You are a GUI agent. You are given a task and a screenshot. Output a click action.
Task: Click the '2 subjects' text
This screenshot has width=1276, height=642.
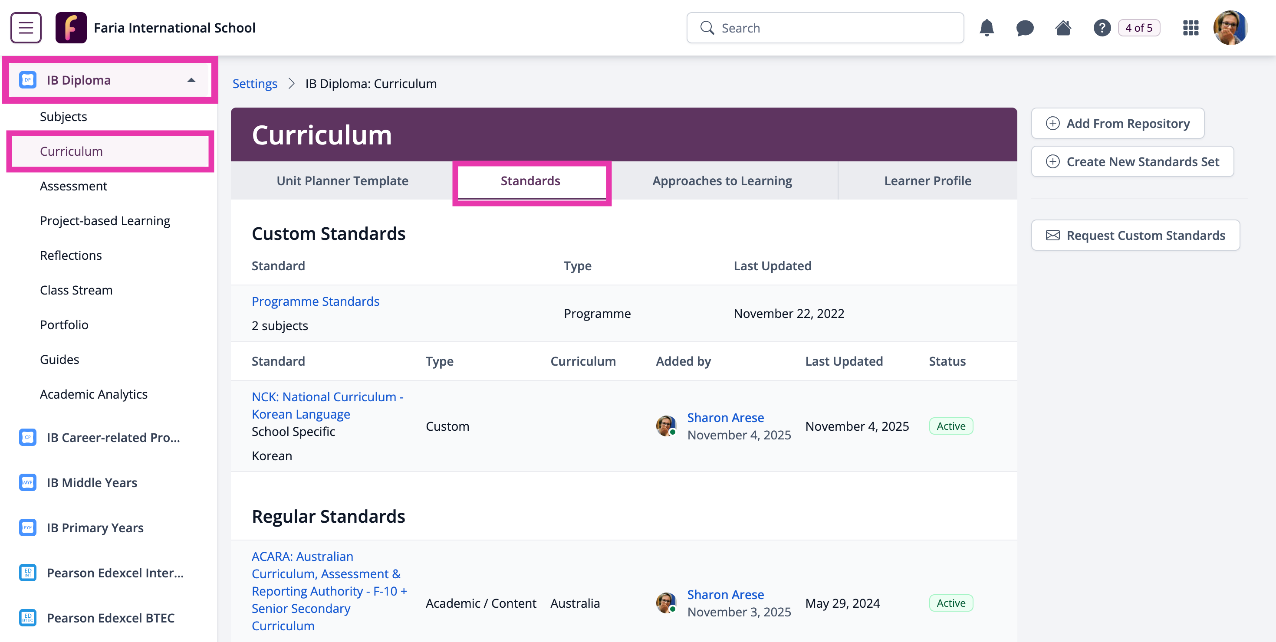click(280, 325)
